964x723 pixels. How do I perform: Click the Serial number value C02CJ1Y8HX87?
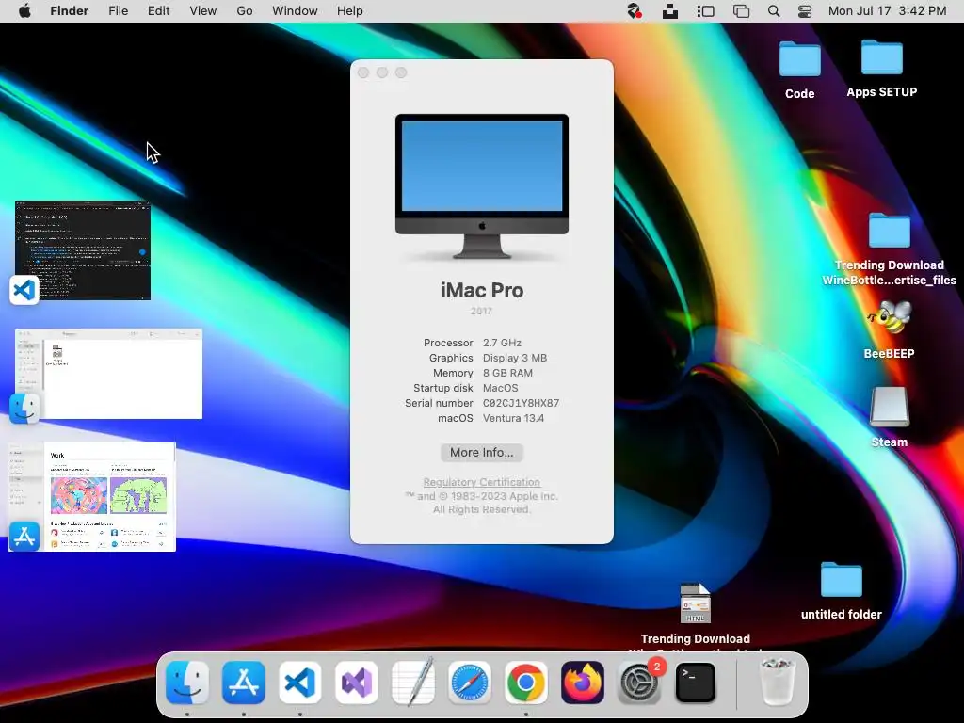coord(521,403)
